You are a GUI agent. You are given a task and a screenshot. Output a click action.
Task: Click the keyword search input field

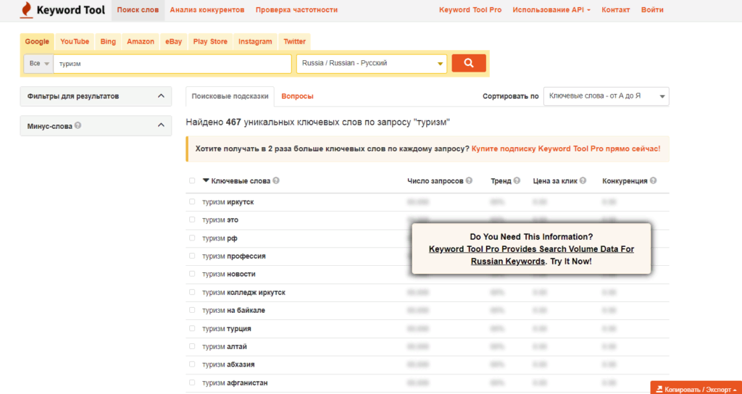pos(172,64)
